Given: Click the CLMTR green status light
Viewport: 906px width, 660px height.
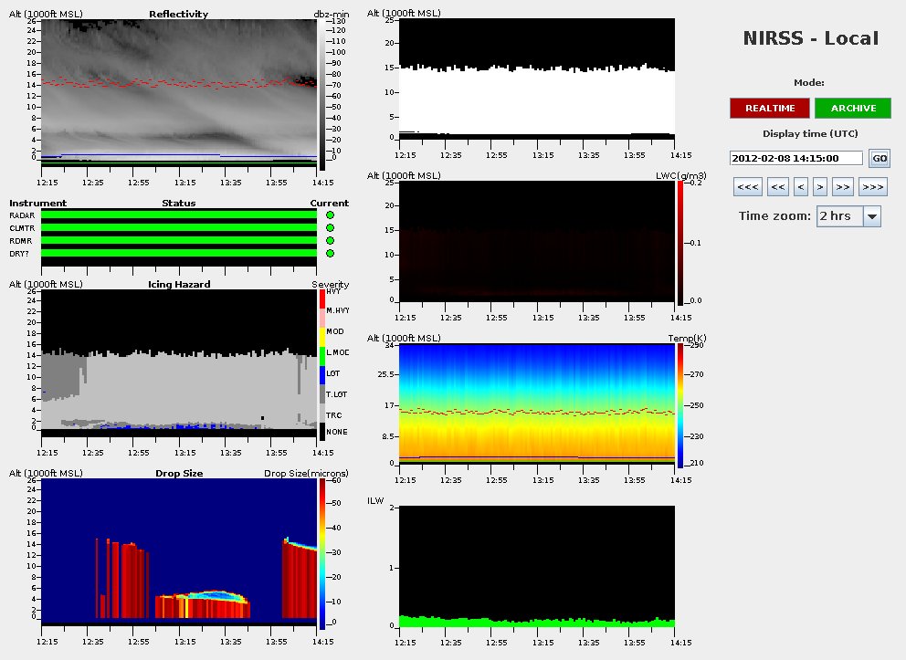Looking at the screenshot, I should 330,228.
